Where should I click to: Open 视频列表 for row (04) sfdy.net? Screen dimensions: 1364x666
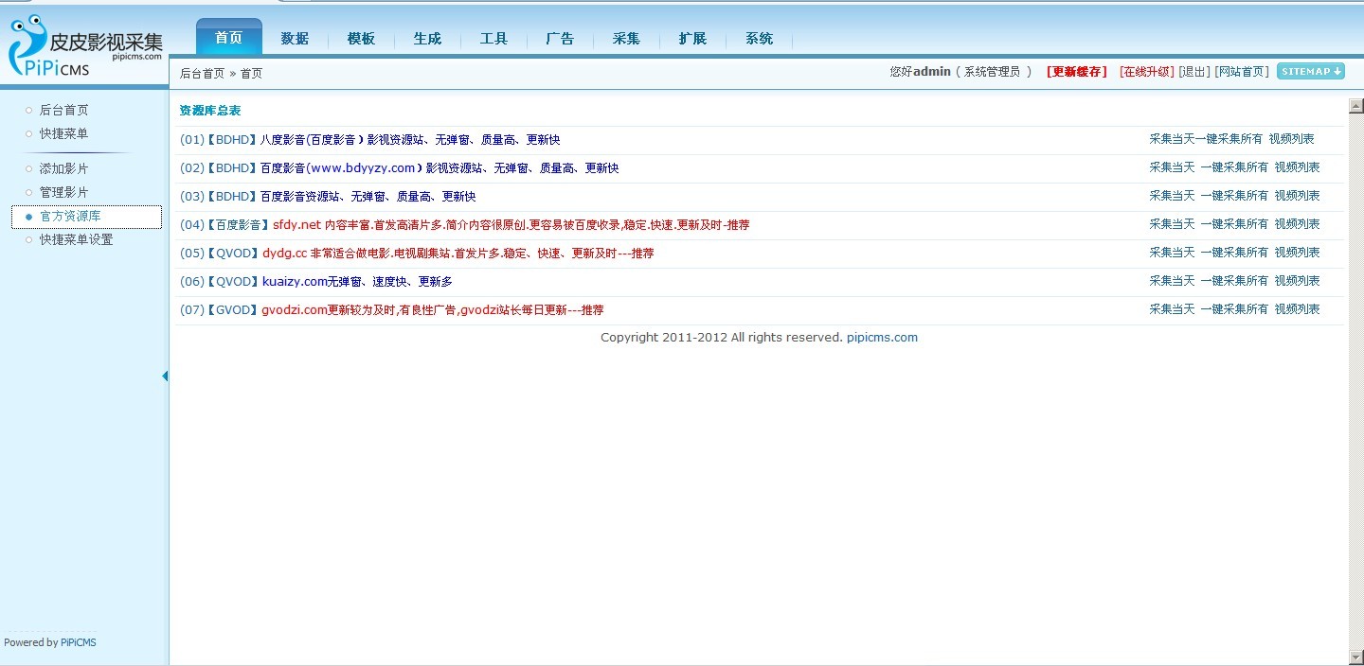pos(1297,224)
